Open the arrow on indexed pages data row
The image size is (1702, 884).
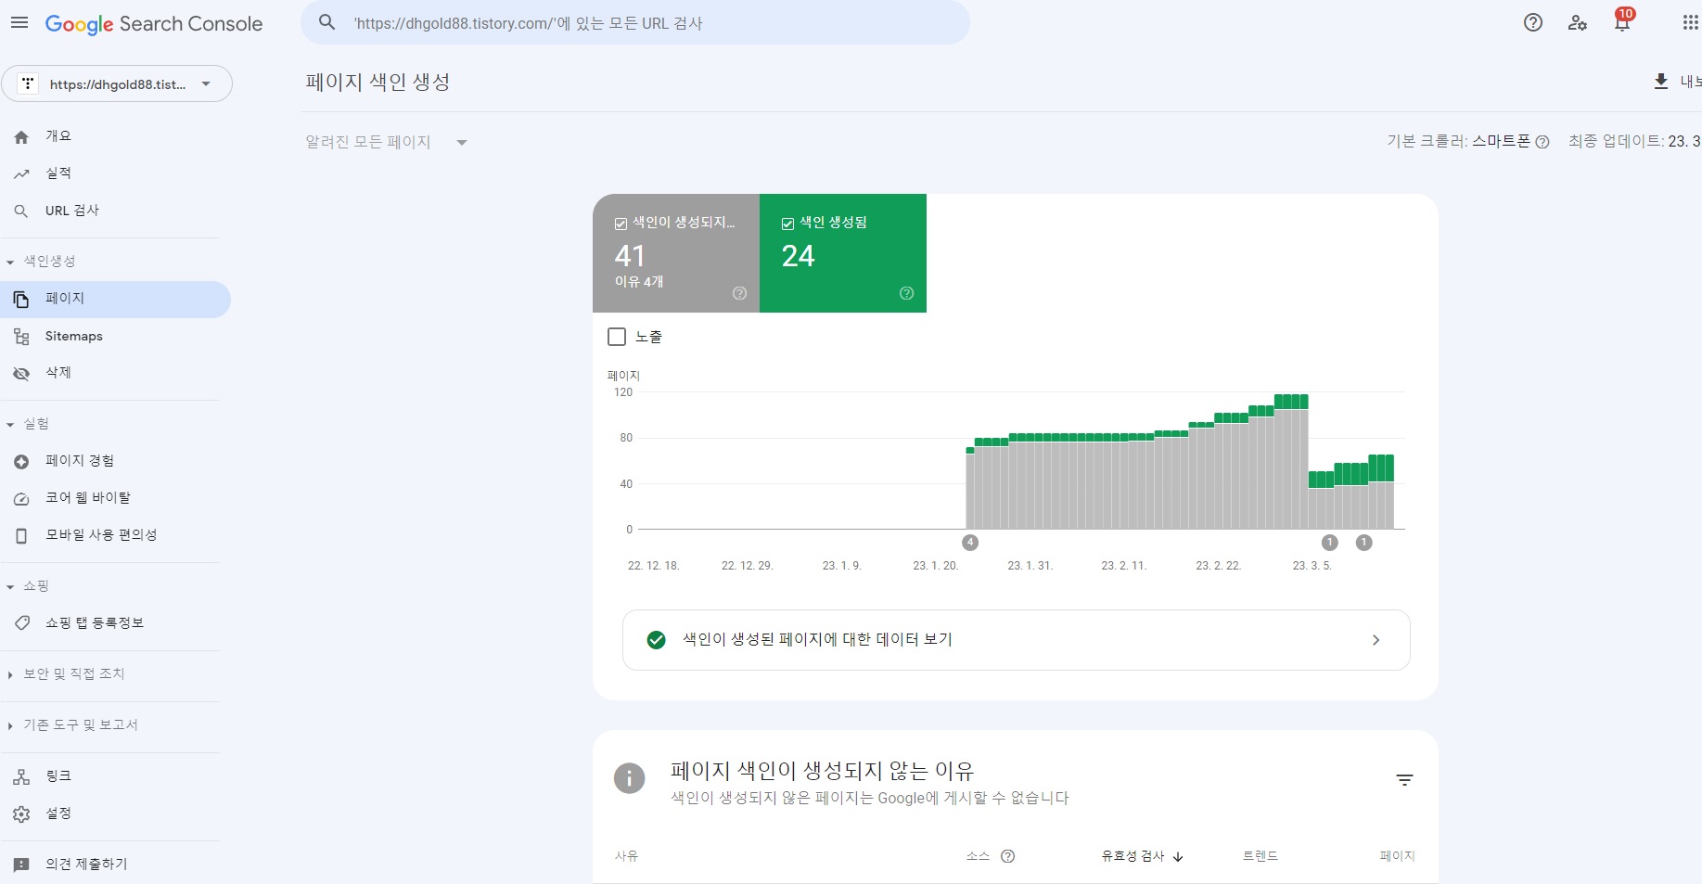(1376, 640)
